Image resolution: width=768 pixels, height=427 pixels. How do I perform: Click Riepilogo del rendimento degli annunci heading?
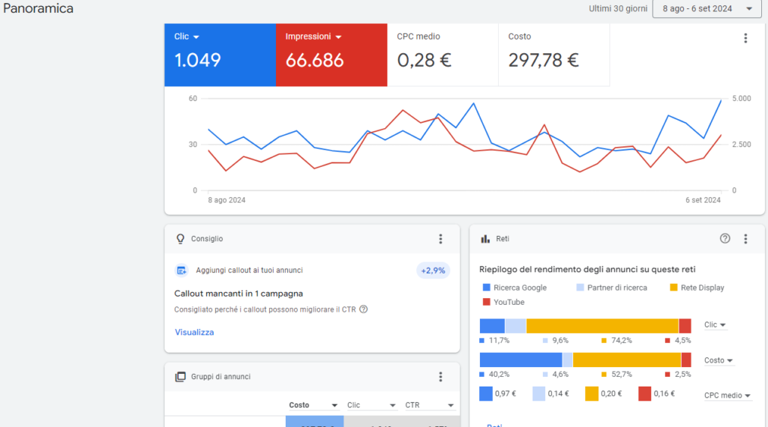click(587, 270)
